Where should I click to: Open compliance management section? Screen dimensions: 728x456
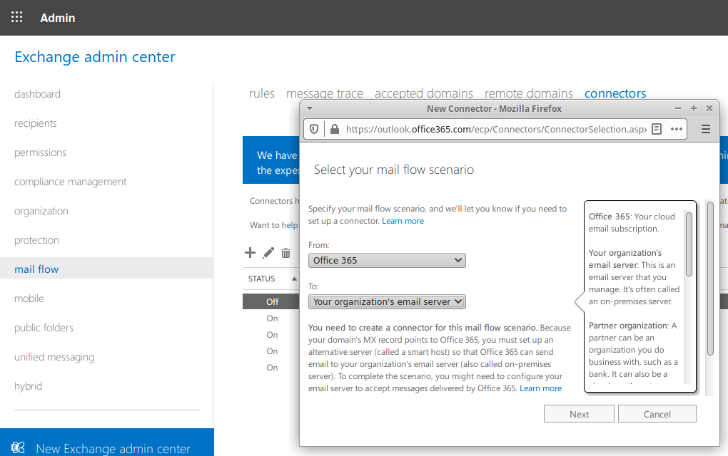[70, 182]
